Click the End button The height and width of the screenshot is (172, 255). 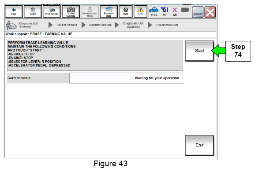[x=199, y=145]
